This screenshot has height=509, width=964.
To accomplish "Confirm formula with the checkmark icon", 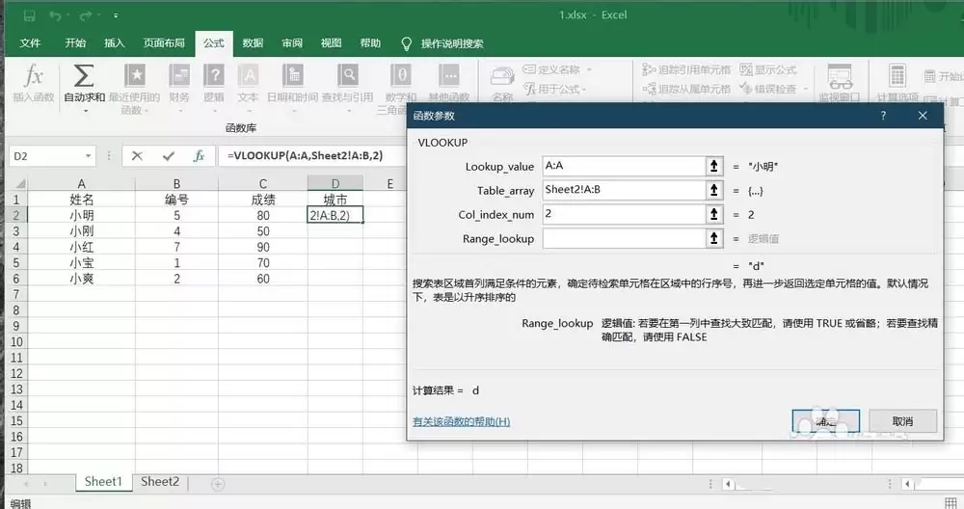I will click(168, 156).
